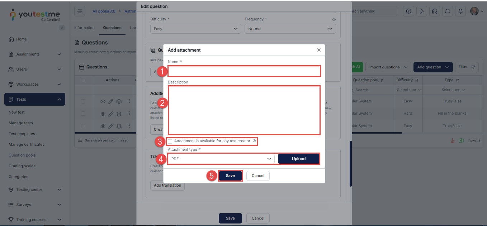Collapse the left sidebar with double-arrow icon
The width and height of the screenshot is (487, 226).
62,28
